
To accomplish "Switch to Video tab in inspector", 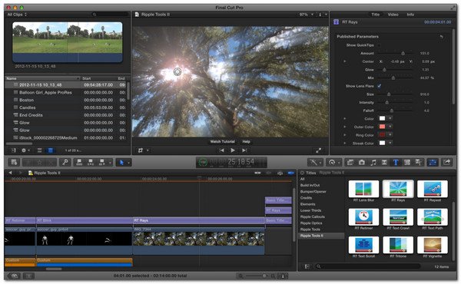I will tap(393, 15).
